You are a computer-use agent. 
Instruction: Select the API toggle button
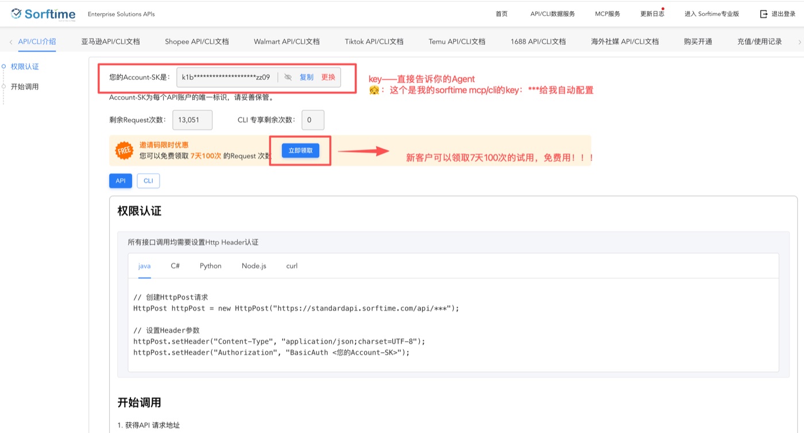121,181
